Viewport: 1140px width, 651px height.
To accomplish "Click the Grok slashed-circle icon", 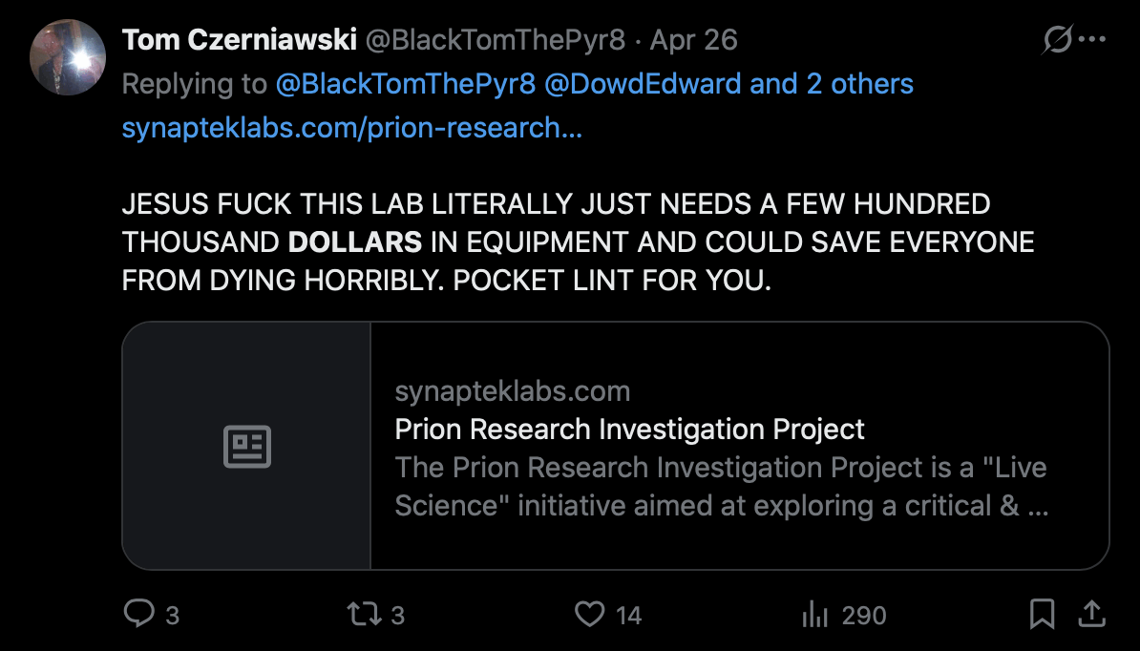I will [x=1057, y=40].
